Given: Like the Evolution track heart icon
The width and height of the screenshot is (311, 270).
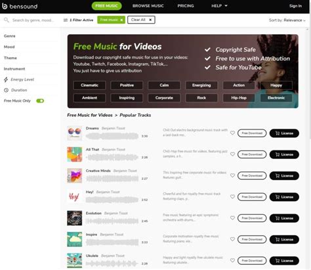Looking at the screenshot, I should coord(232,218).
